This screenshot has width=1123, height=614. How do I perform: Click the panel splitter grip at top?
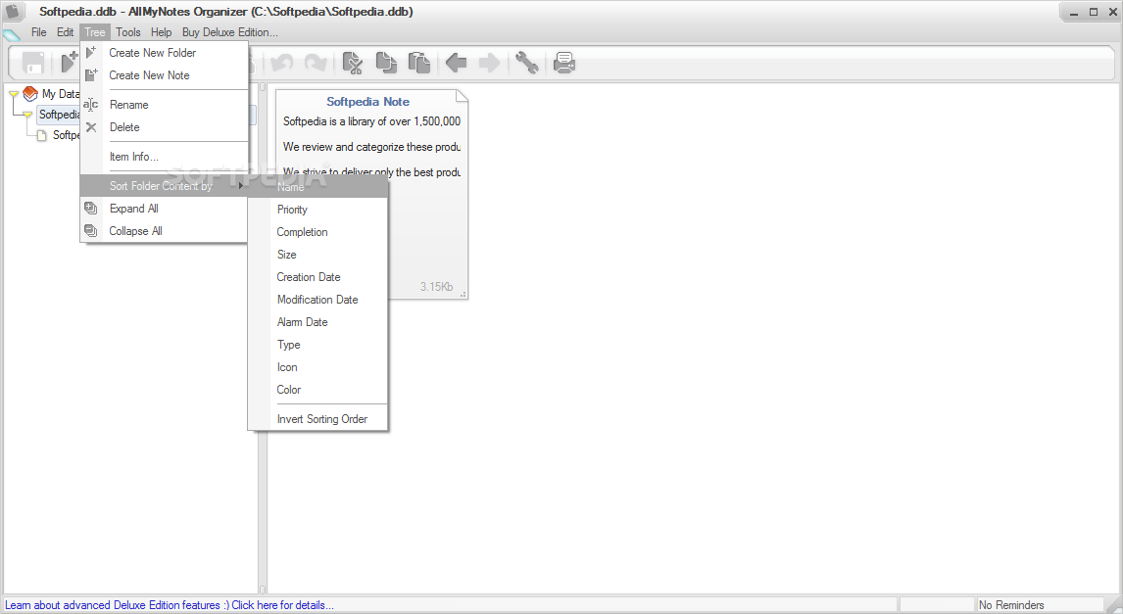(262, 87)
